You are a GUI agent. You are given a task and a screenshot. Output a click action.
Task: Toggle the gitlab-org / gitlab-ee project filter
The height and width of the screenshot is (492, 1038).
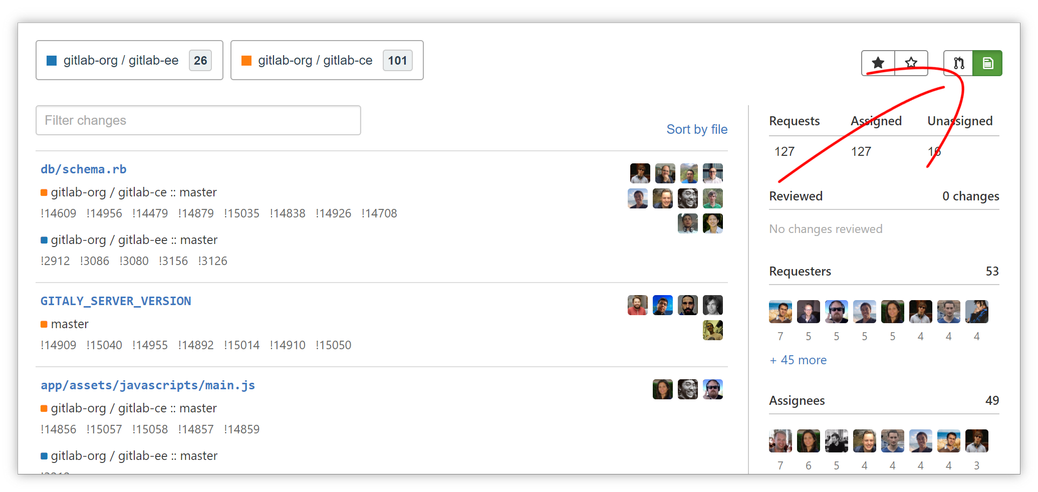[x=129, y=60]
